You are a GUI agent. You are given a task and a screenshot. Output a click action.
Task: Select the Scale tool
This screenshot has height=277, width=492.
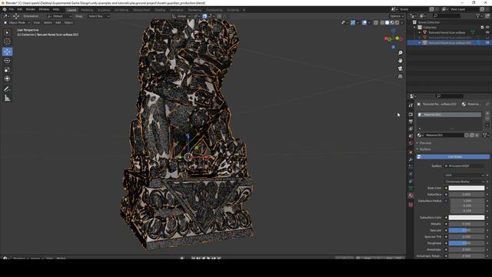[7, 70]
